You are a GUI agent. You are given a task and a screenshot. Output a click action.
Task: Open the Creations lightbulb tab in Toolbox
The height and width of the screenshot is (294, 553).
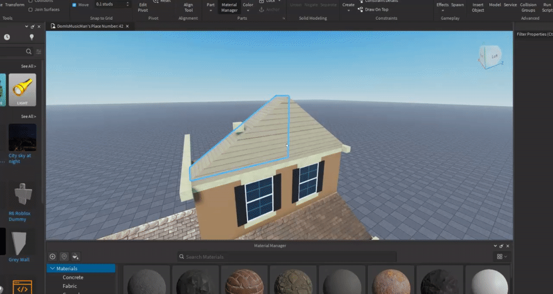tap(32, 37)
